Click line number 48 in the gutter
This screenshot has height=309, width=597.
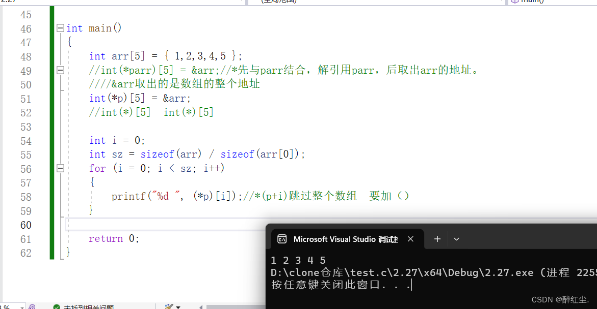tap(26, 56)
